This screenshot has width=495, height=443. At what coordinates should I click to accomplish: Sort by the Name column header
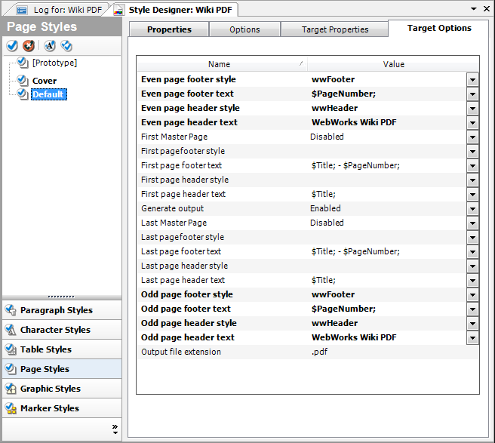220,64
